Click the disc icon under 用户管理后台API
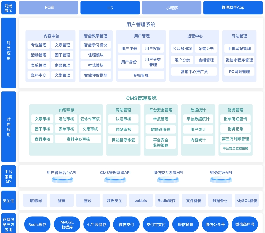The image size is (265, 233). (x=62, y=180)
